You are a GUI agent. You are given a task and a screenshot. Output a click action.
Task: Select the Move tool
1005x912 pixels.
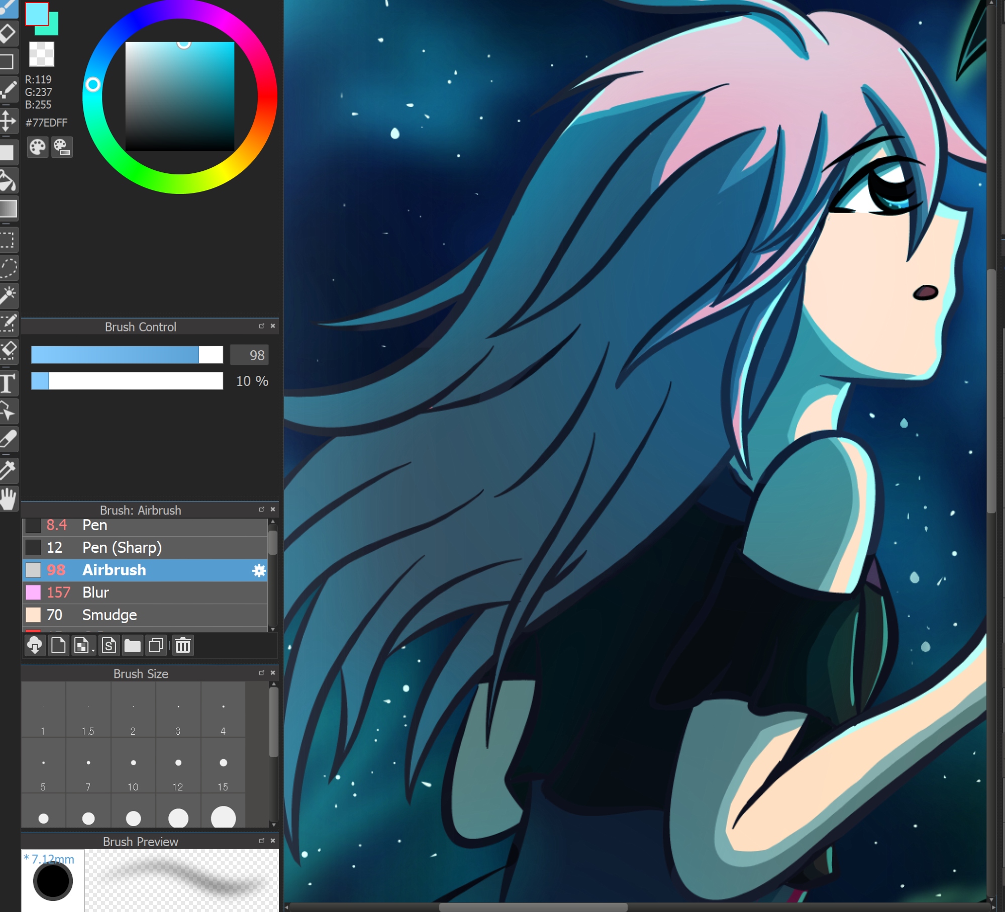click(x=8, y=121)
